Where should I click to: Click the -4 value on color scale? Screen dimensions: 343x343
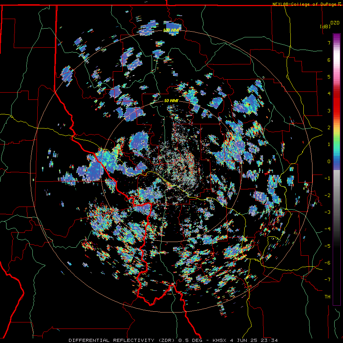coord(327,229)
